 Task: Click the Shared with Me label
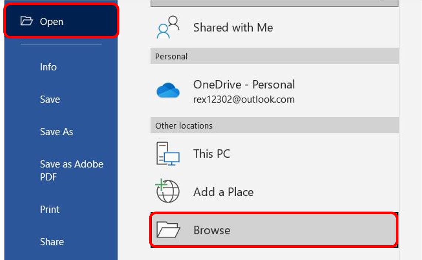point(233,27)
